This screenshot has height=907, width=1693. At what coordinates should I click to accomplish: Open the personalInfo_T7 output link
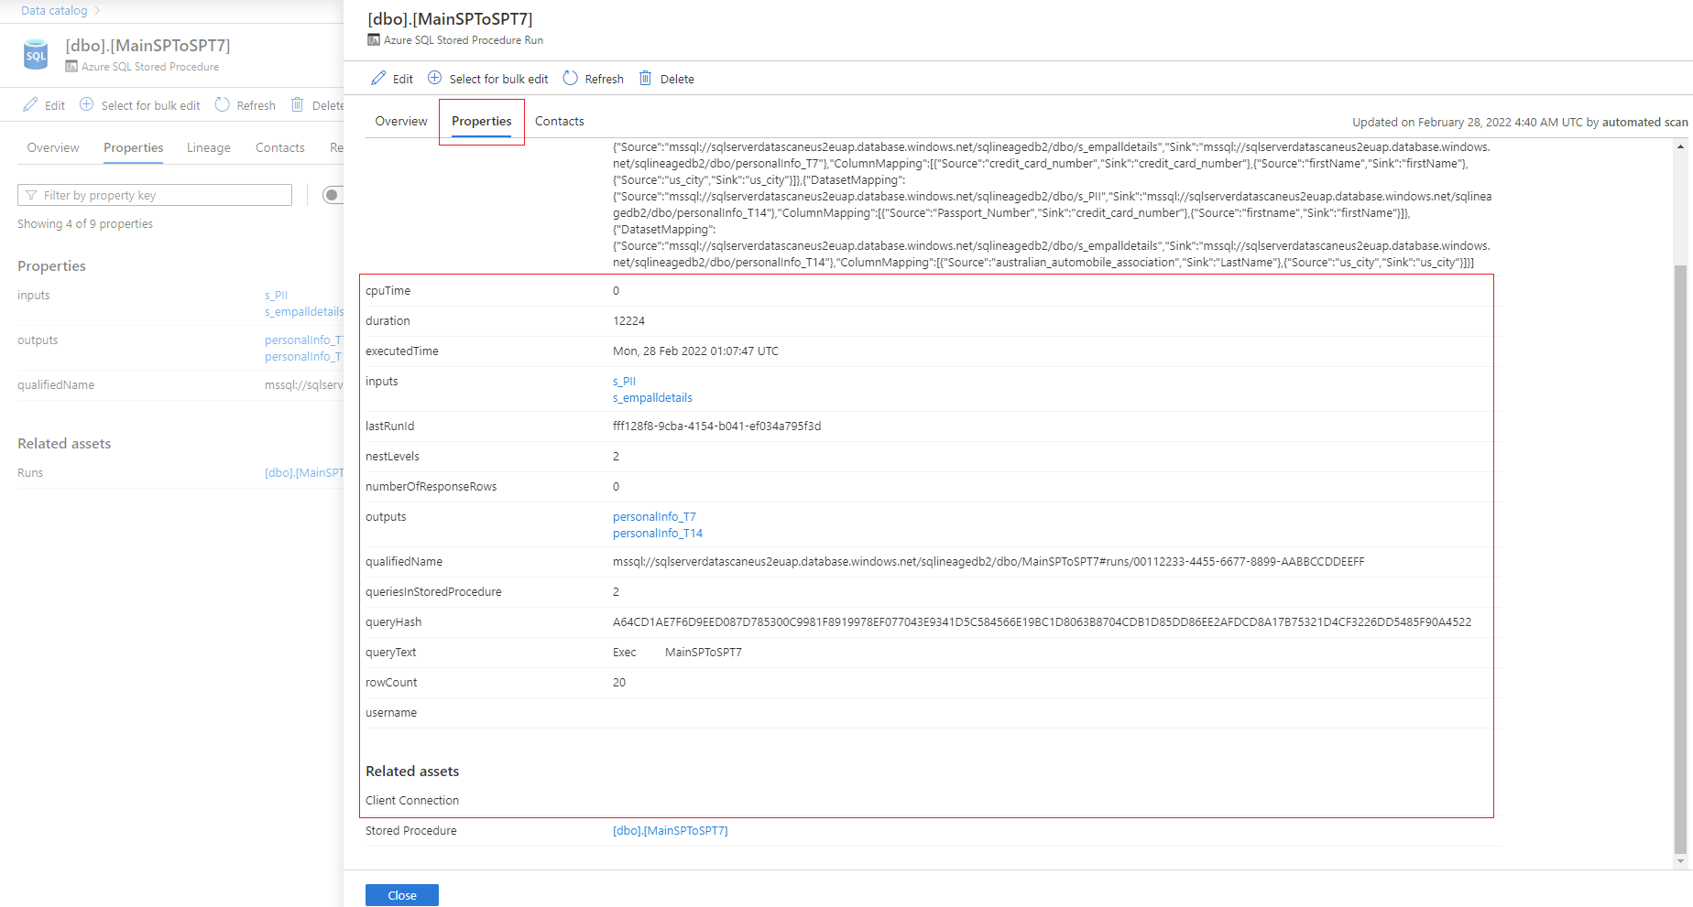pyautogui.click(x=654, y=516)
